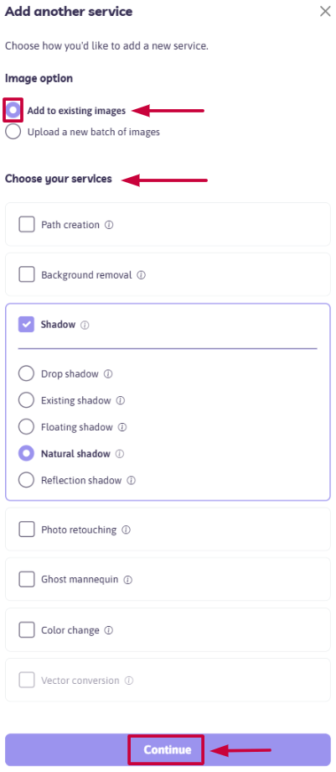The width and height of the screenshot is (336, 772).
Task: Select the Upload a new batch radio option
Action: [13, 132]
